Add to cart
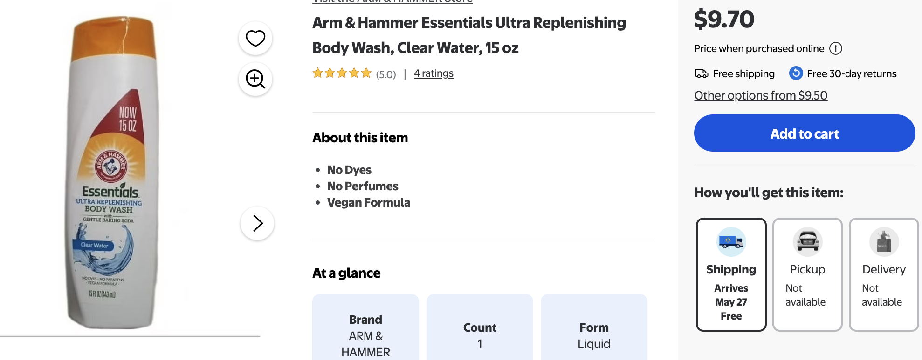The height and width of the screenshot is (360, 922). (805, 133)
